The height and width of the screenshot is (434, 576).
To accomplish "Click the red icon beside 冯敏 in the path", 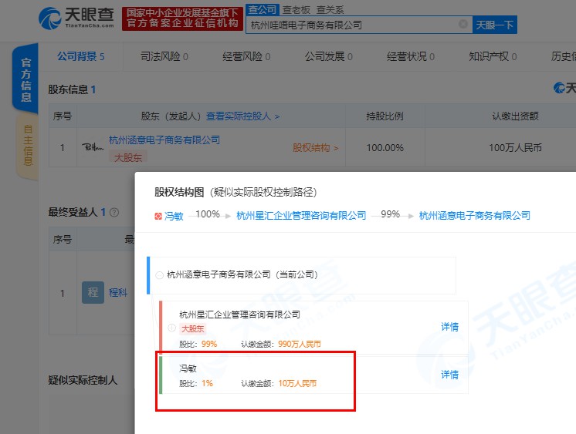I will coord(158,217).
